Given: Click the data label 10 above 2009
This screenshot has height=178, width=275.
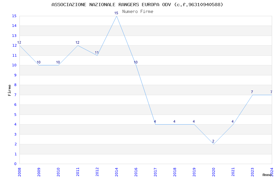Looking at the screenshot, I should [38, 62].
